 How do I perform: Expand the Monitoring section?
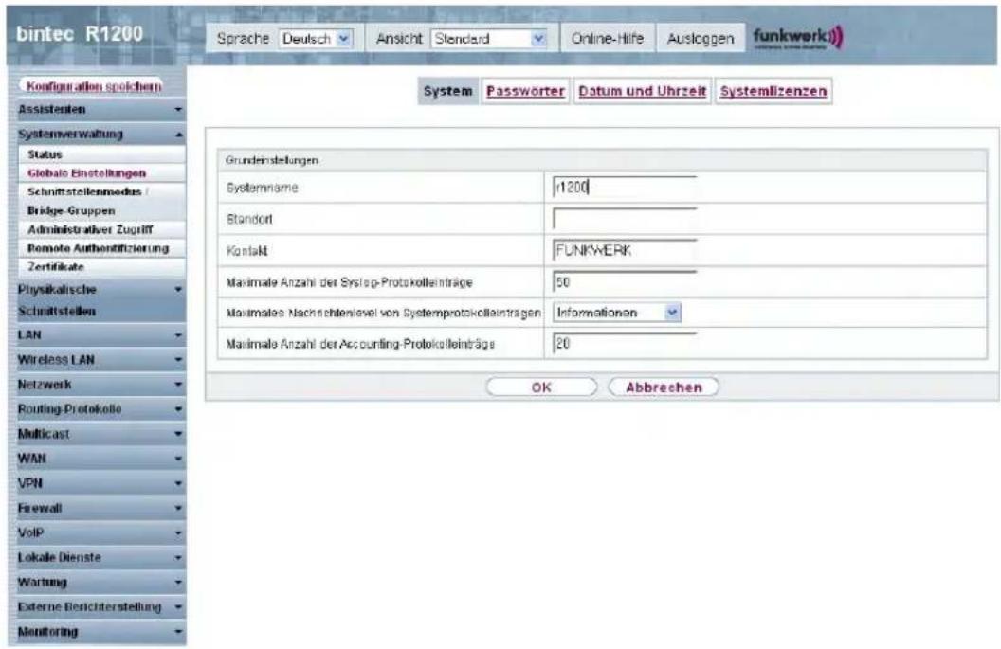click(100, 632)
